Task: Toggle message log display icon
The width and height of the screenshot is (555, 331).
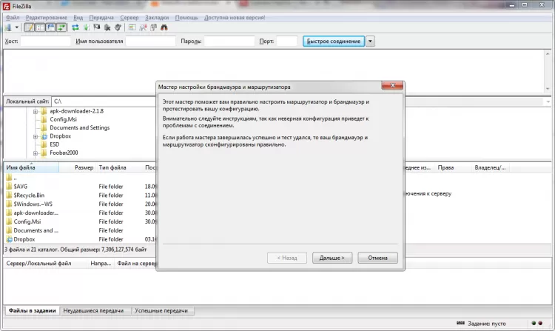Action: click(x=30, y=27)
